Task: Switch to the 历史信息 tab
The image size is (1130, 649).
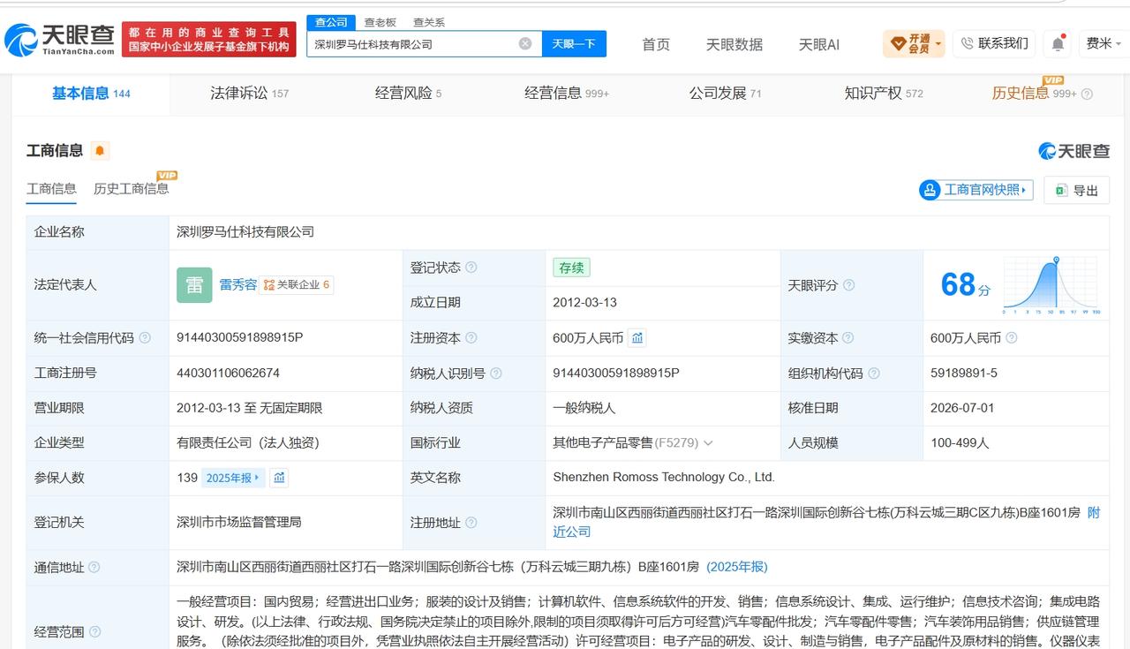Action: point(1020,94)
